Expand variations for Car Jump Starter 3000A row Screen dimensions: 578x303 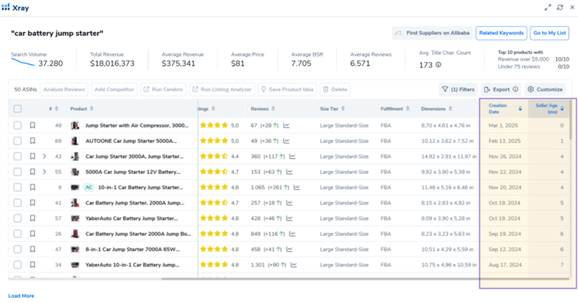click(44, 156)
